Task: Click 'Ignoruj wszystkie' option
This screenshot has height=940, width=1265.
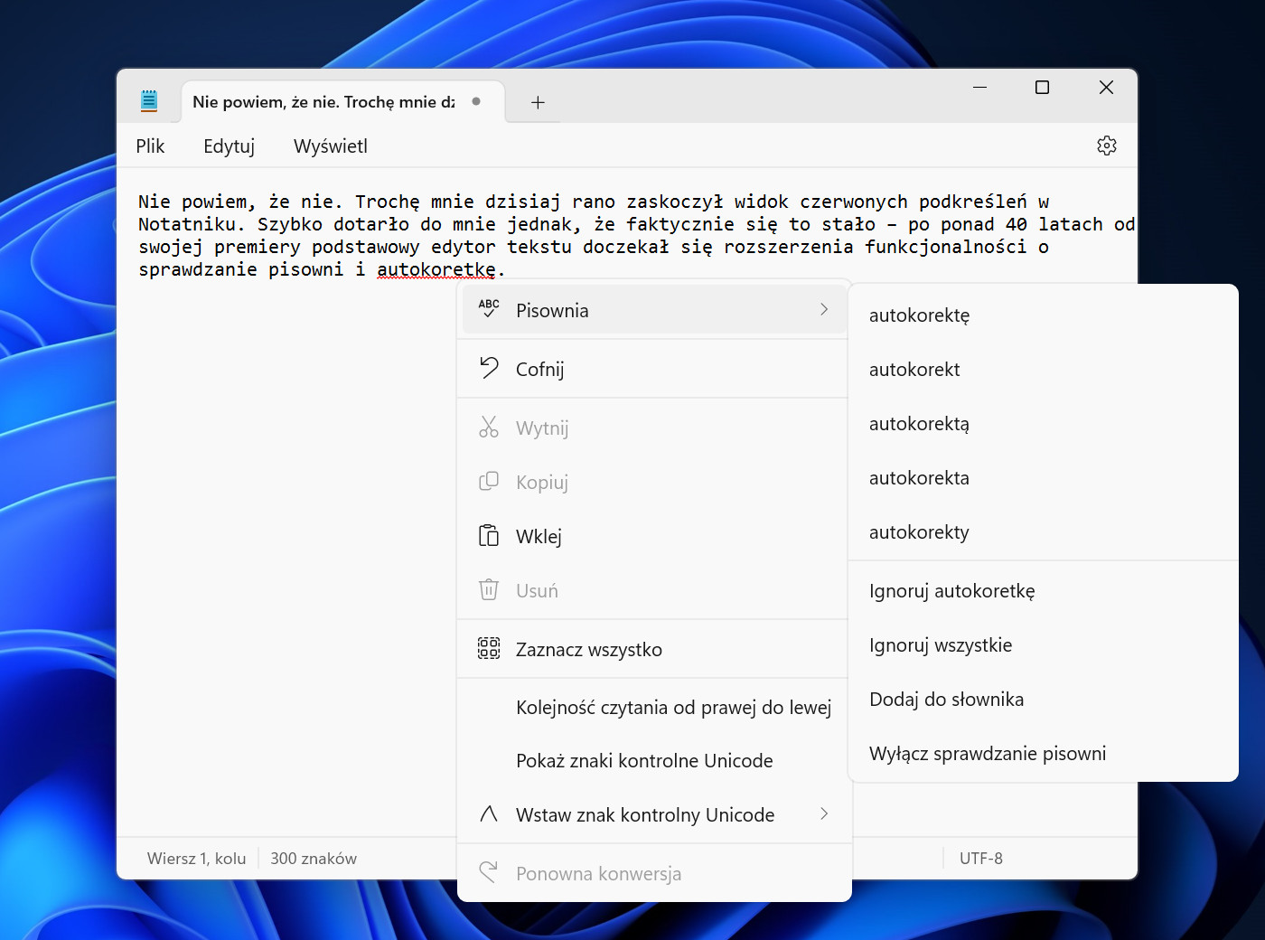Action: [1043, 645]
